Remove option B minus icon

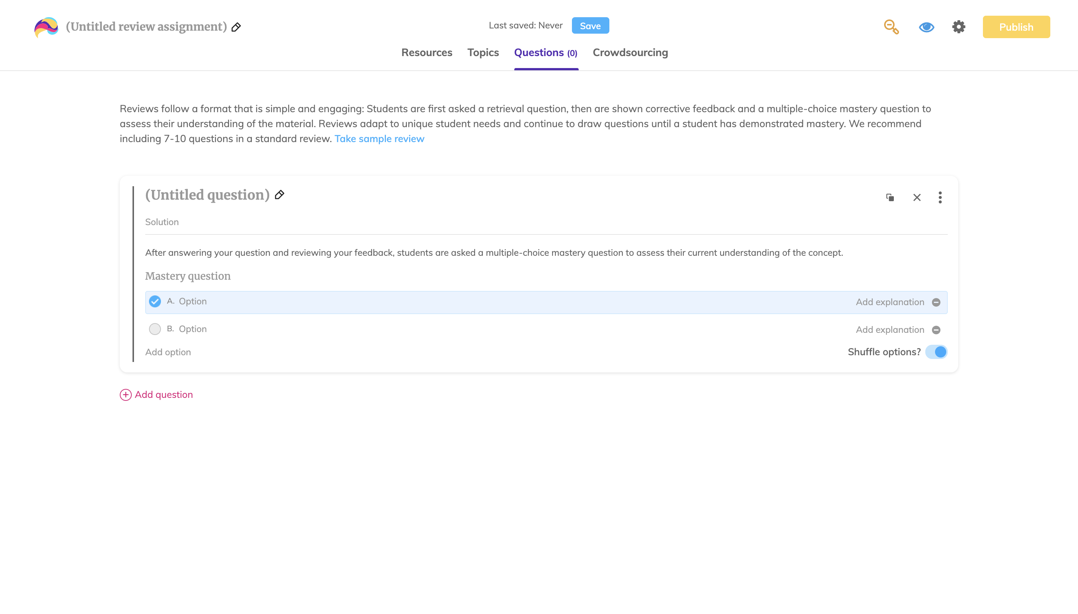tap(936, 330)
